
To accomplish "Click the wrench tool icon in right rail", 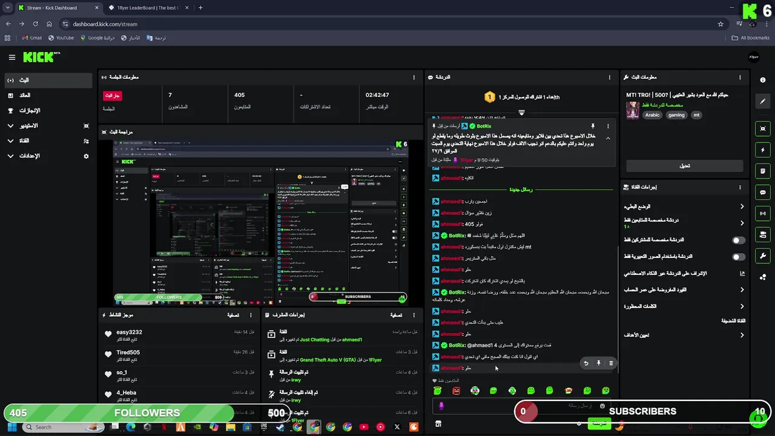I will pyautogui.click(x=763, y=256).
